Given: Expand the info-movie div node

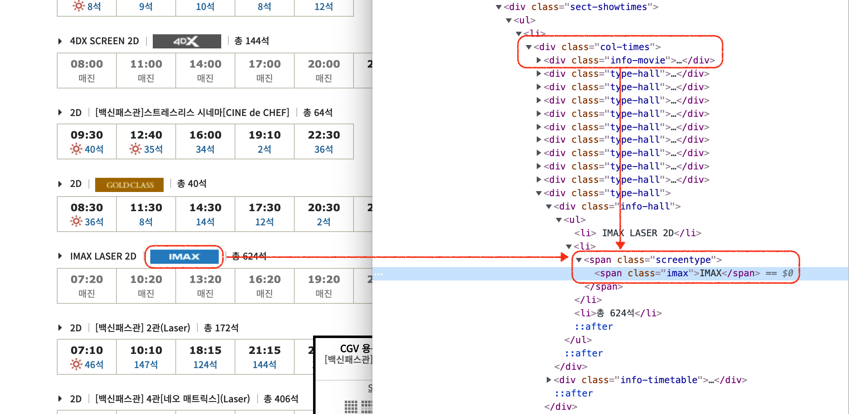Looking at the screenshot, I should [539, 61].
